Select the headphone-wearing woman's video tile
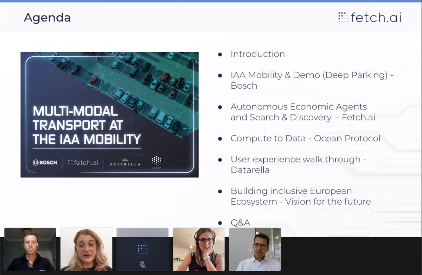Viewport: 422px width, 275px height. [x=199, y=249]
